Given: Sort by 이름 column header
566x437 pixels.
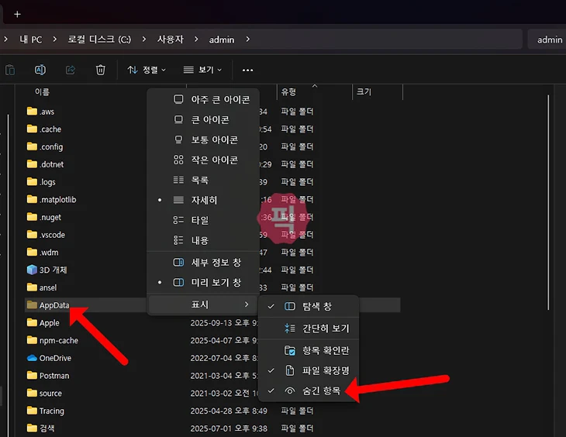Looking at the screenshot, I should 42,92.
